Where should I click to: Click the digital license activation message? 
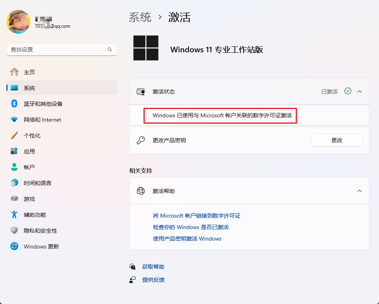[x=222, y=115]
